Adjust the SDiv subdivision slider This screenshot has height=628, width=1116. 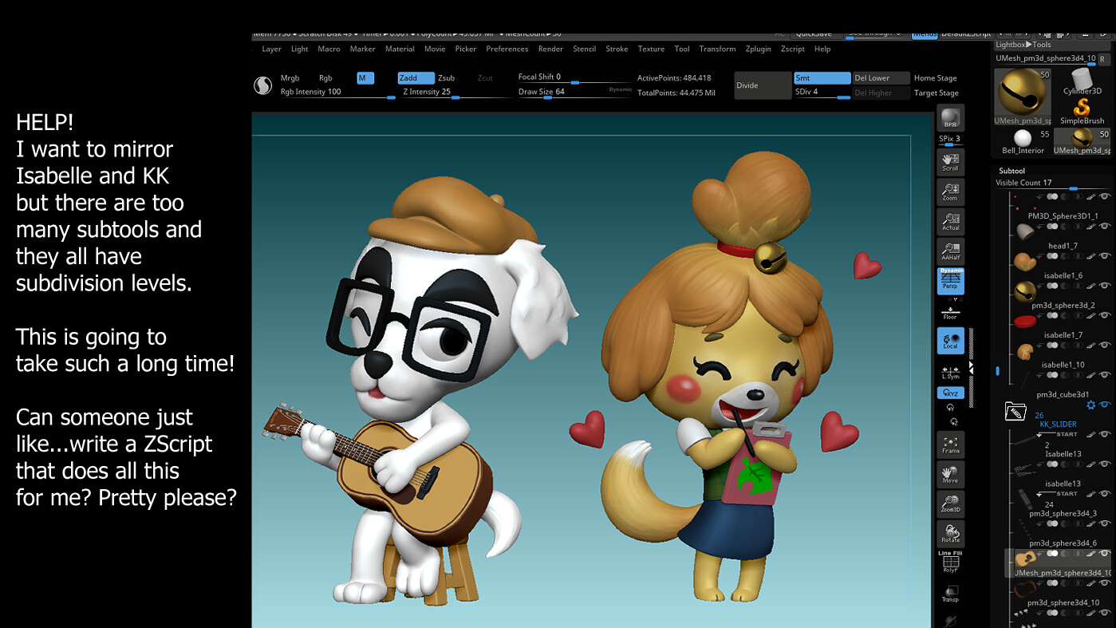coord(822,93)
